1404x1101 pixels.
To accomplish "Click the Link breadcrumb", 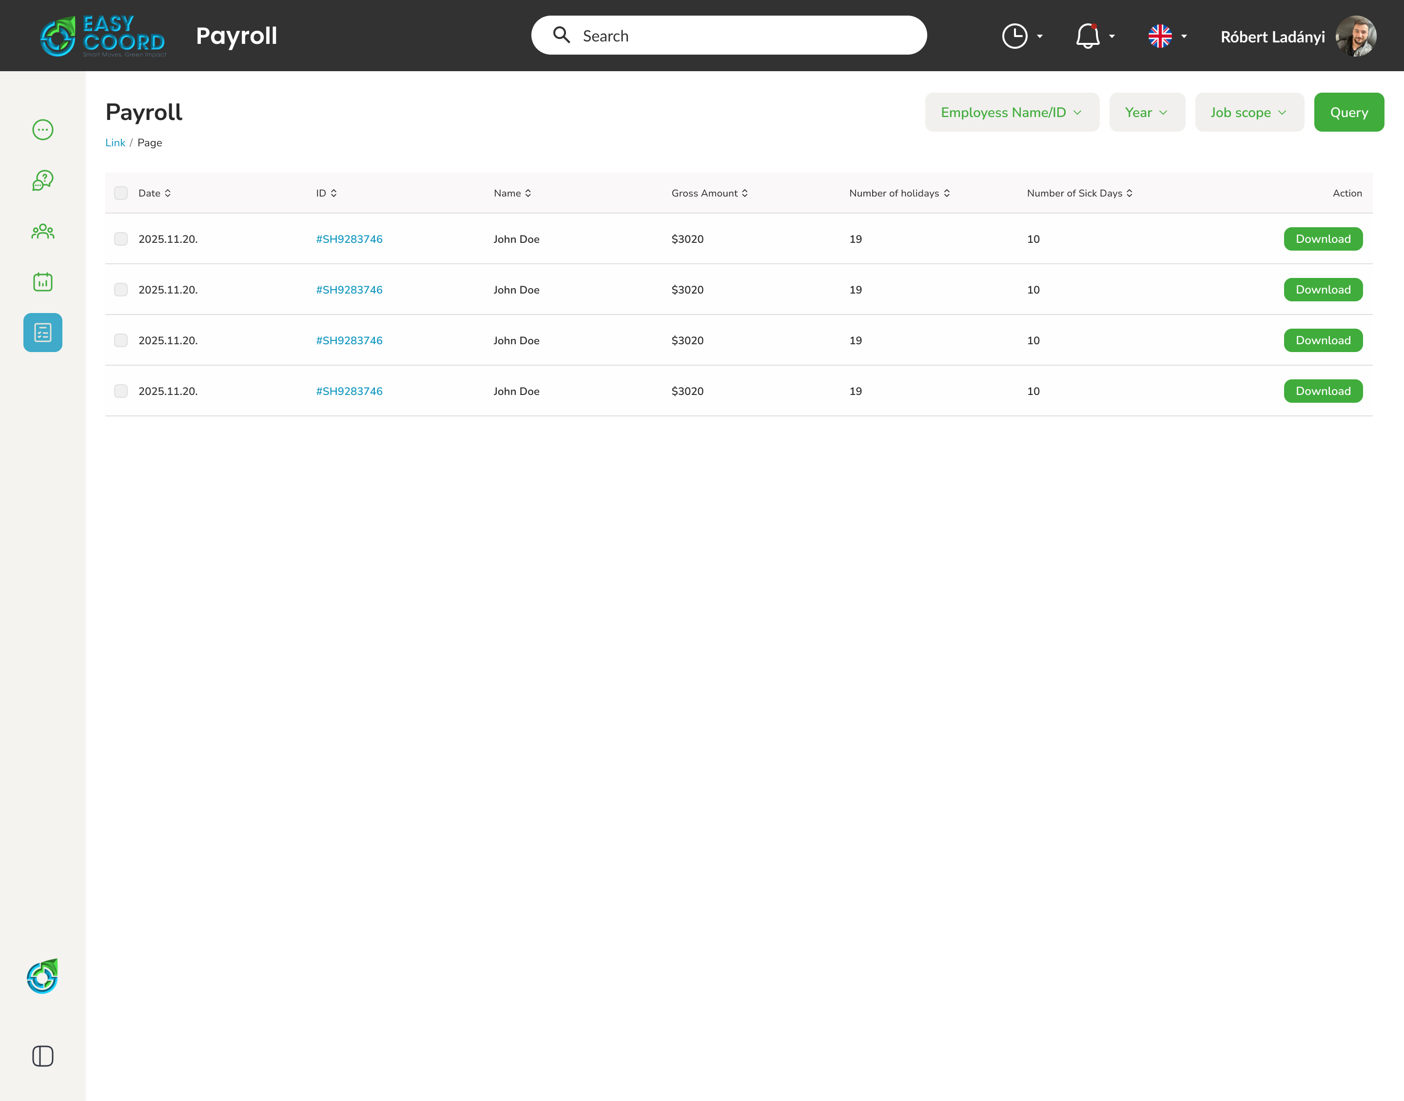I will coord(116,143).
